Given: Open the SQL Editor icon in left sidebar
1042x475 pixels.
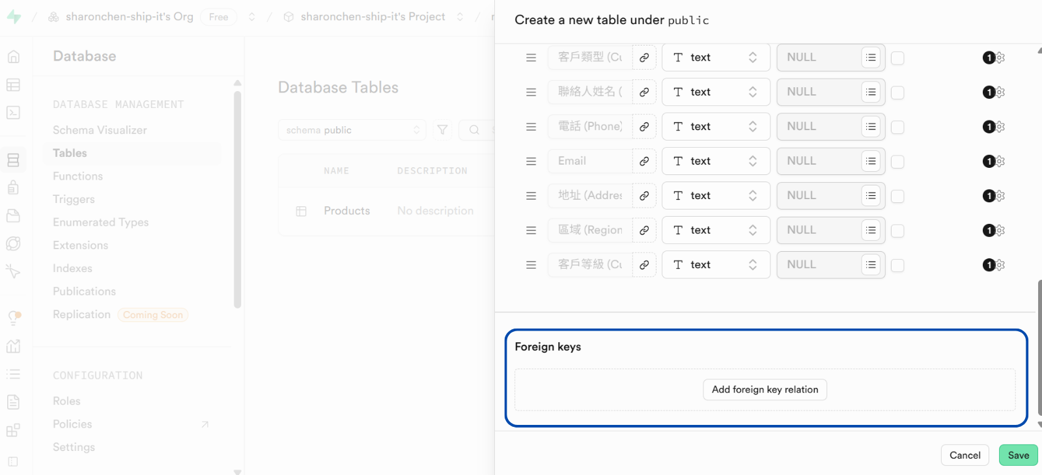Looking at the screenshot, I should coord(13,113).
